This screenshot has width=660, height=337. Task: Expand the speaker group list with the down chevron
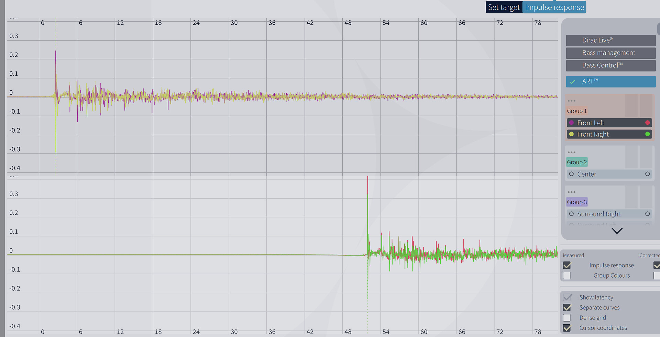pyautogui.click(x=617, y=231)
